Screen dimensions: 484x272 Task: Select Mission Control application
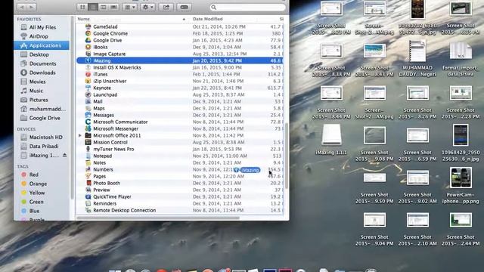180,142
